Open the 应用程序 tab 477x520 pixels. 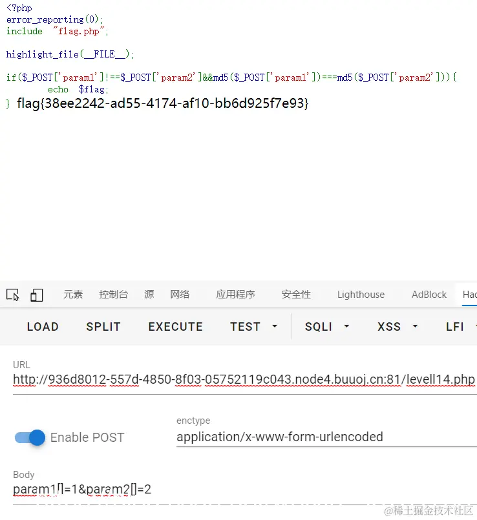(x=236, y=294)
